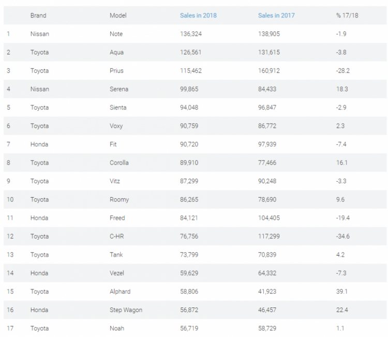Sort by Sales in 2017 column header

coord(276,16)
